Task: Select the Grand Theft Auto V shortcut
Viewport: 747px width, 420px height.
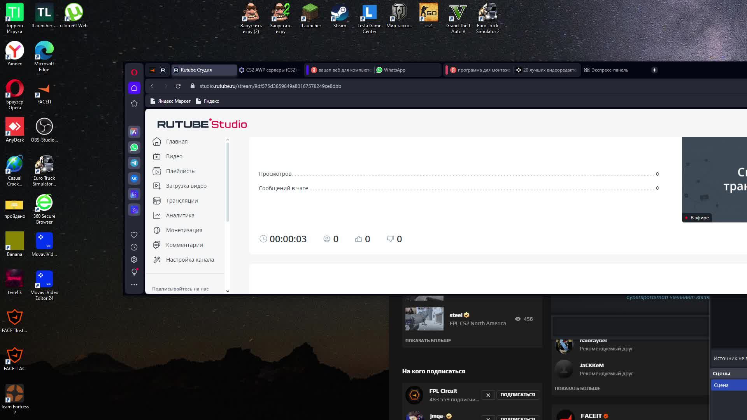Action: pos(458,19)
